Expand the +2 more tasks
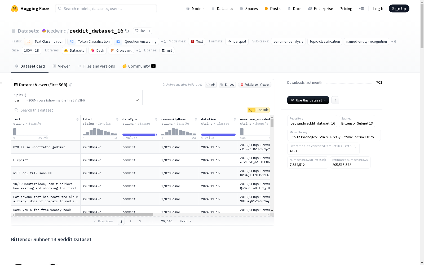424x265 pixels. pos(163,42)
